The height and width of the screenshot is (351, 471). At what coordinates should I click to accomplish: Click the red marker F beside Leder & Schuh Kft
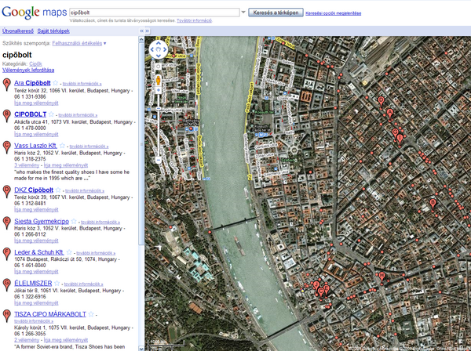[x=6, y=254]
